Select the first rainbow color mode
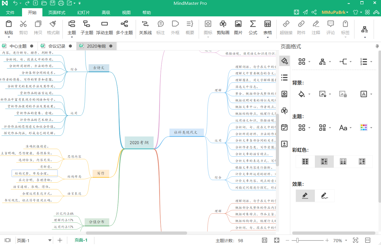This screenshot has width=381, height=245. tap(305, 161)
